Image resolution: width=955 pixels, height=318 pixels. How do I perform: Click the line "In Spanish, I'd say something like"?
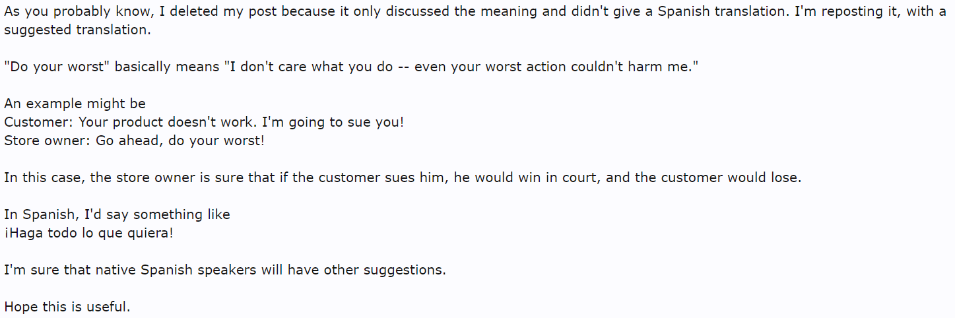(117, 214)
